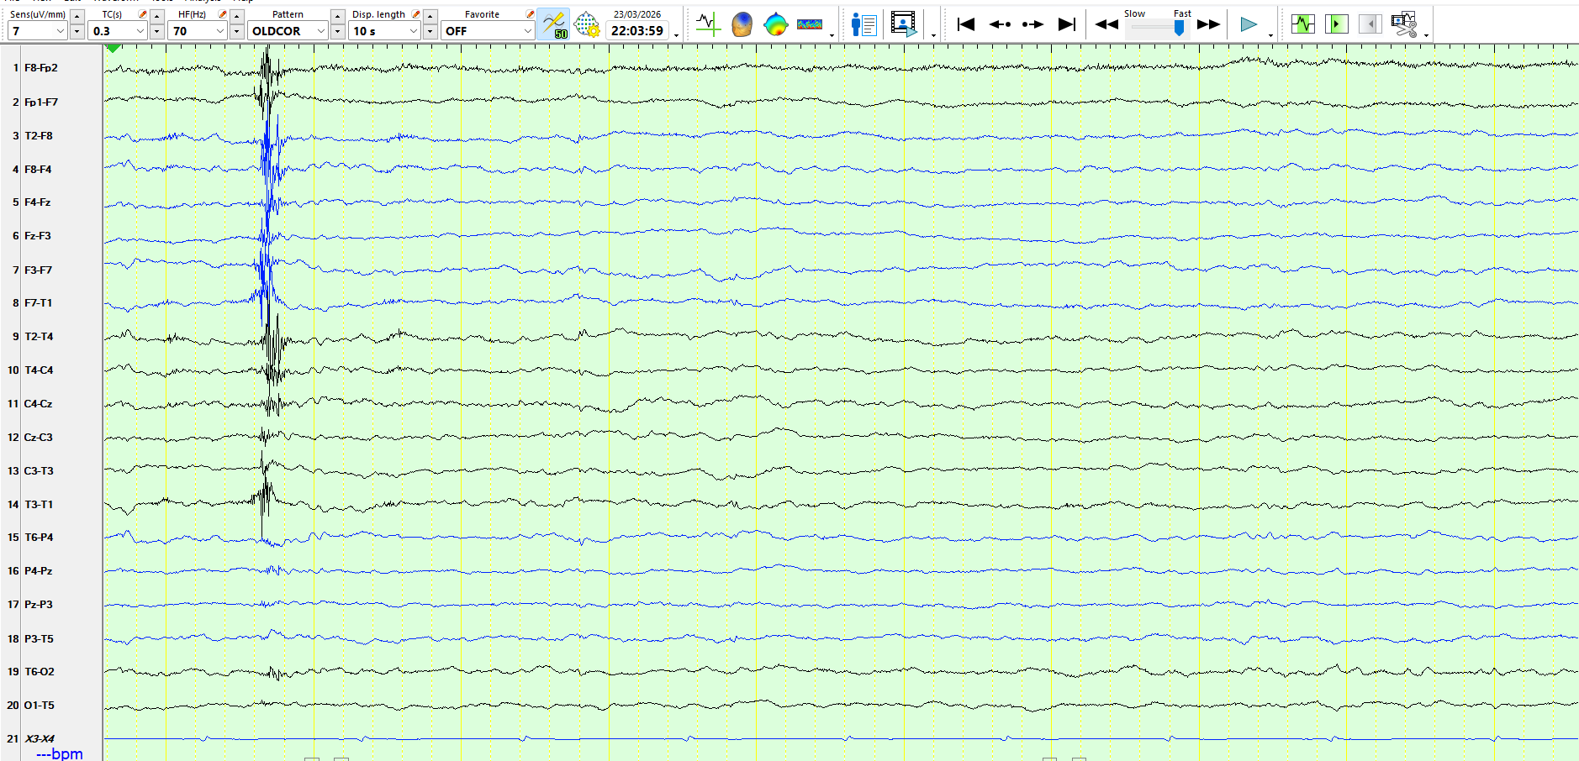
Task: Select the T2-T4 channel label
Action: (x=39, y=337)
